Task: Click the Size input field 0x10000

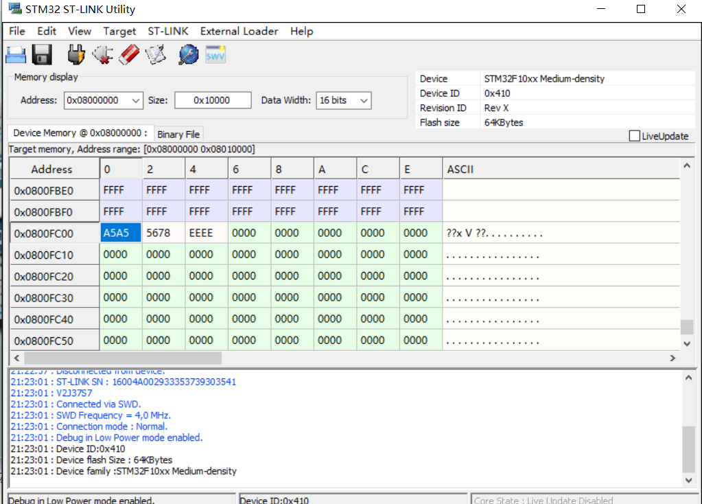Action: [x=213, y=100]
